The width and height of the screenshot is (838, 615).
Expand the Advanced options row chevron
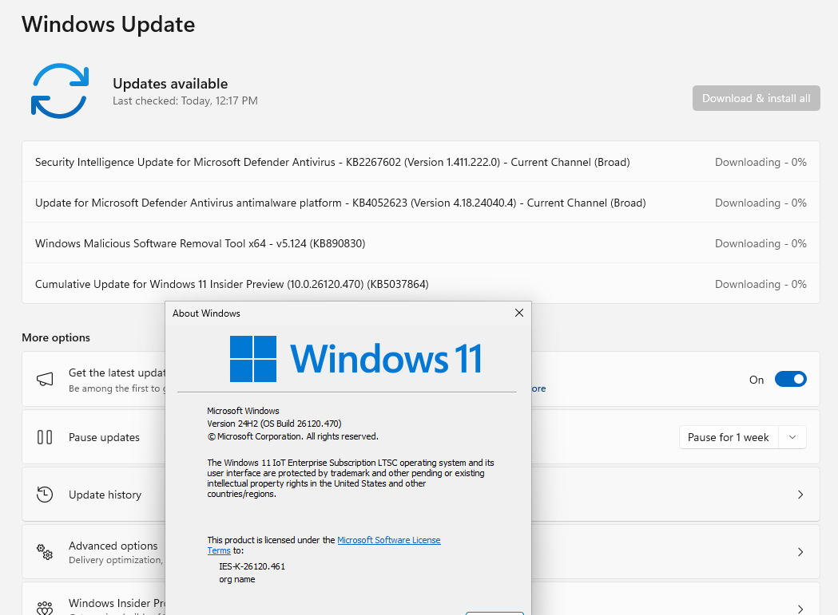click(x=800, y=551)
